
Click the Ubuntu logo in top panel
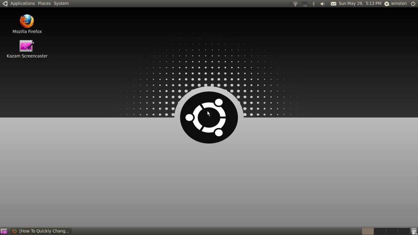point(5,4)
